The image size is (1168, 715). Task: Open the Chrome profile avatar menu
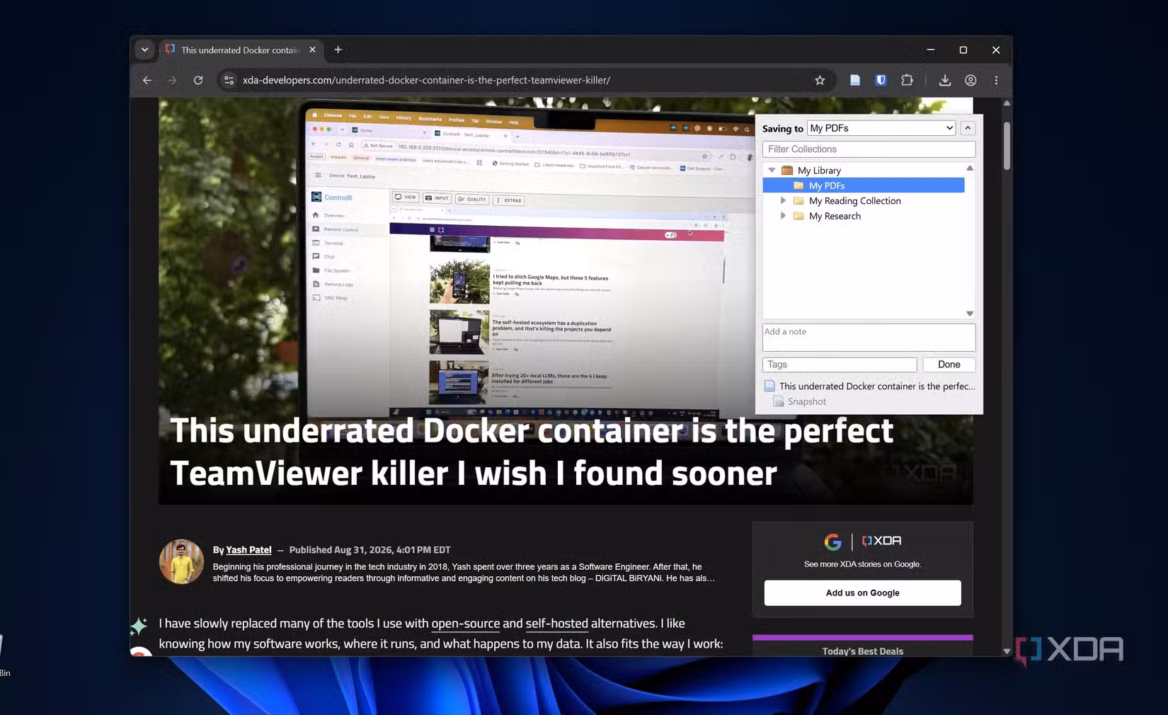pyautogui.click(x=971, y=80)
